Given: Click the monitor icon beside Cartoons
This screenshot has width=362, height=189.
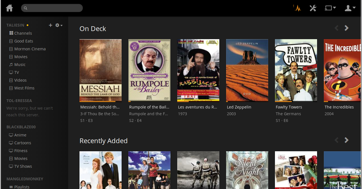Looking at the screenshot, I should [11, 143].
